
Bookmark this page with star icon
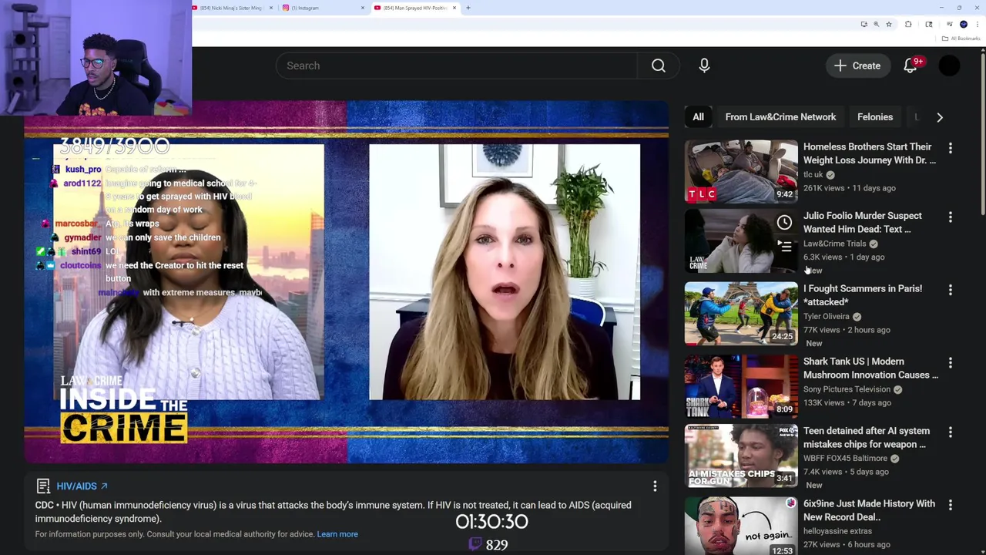pos(889,25)
